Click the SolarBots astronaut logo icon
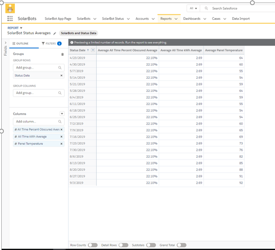The height and width of the screenshot is (250, 275). click(10, 8)
